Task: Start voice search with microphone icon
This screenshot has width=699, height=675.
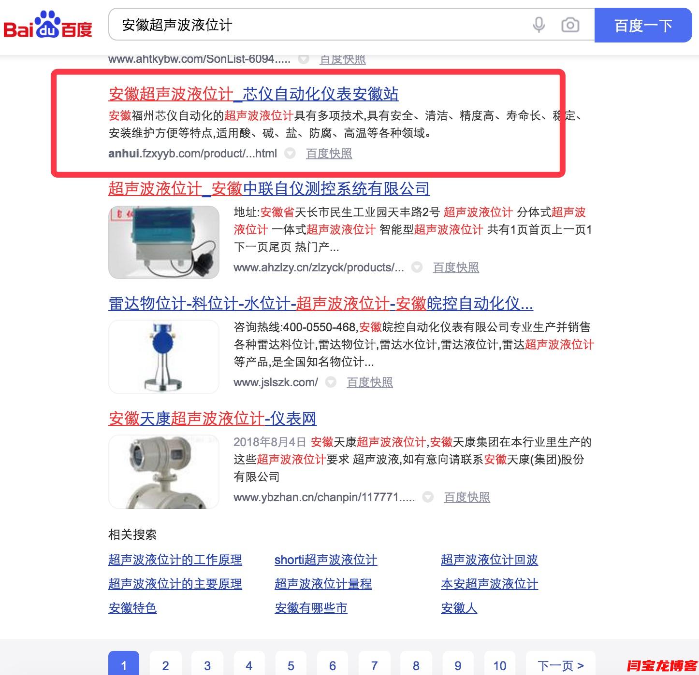Action: [x=539, y=25]
